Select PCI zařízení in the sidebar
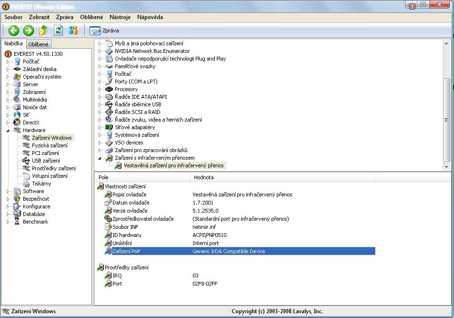This screenshot has width=454, height=318. click(x=45, y=153)
